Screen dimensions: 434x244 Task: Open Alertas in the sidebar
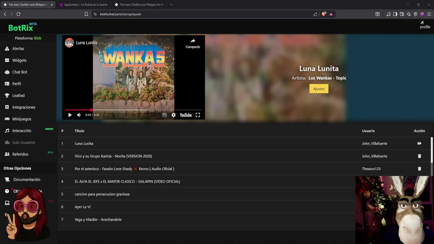[x=18, y=48]
